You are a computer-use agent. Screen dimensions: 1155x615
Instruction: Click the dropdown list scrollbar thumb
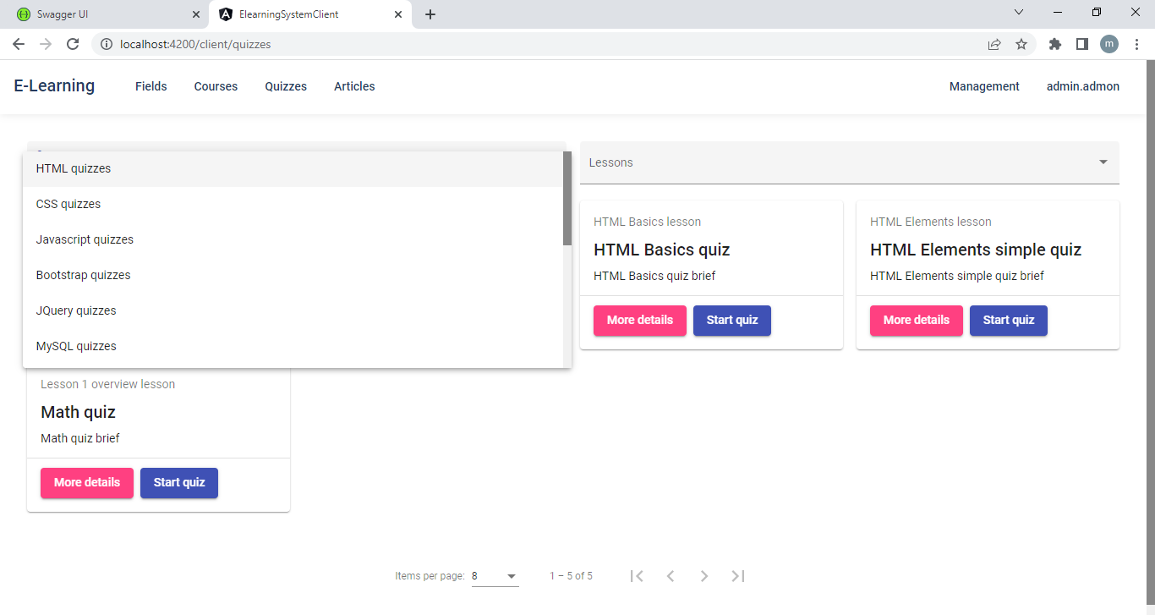coord(567,199)
